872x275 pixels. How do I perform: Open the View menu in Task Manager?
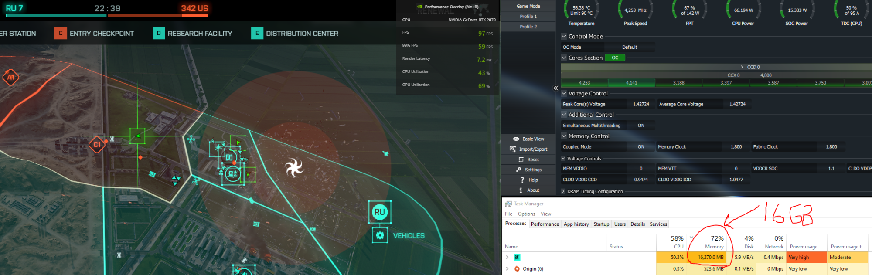pyautogui.click(x=546, y=214)
